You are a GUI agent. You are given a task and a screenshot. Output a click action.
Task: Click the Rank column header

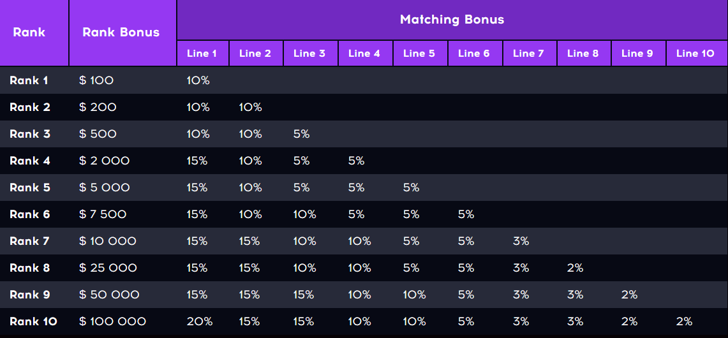(29, 33)
